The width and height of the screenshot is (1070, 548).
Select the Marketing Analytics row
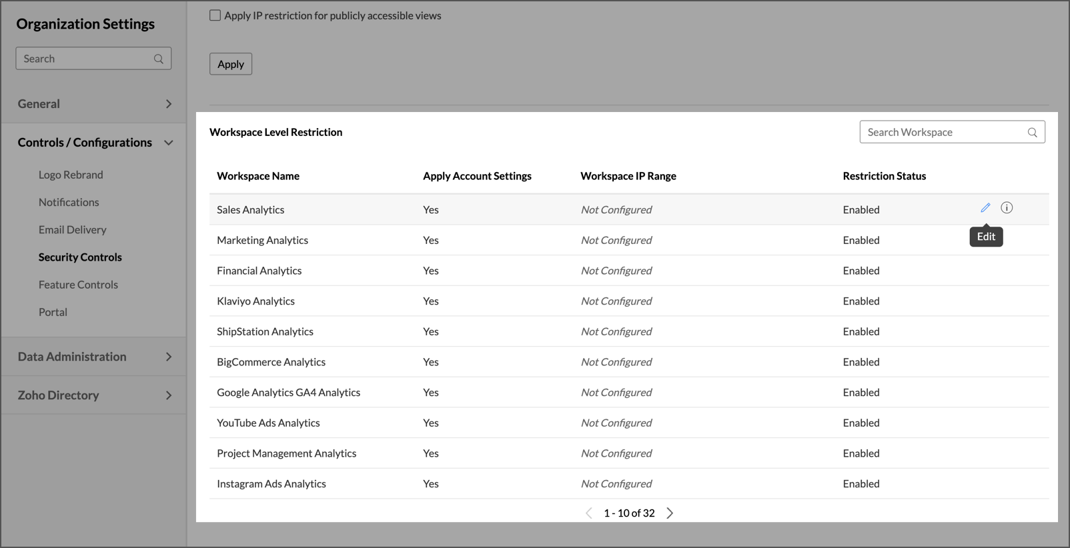pyautogui.click(x=629, y=240)
